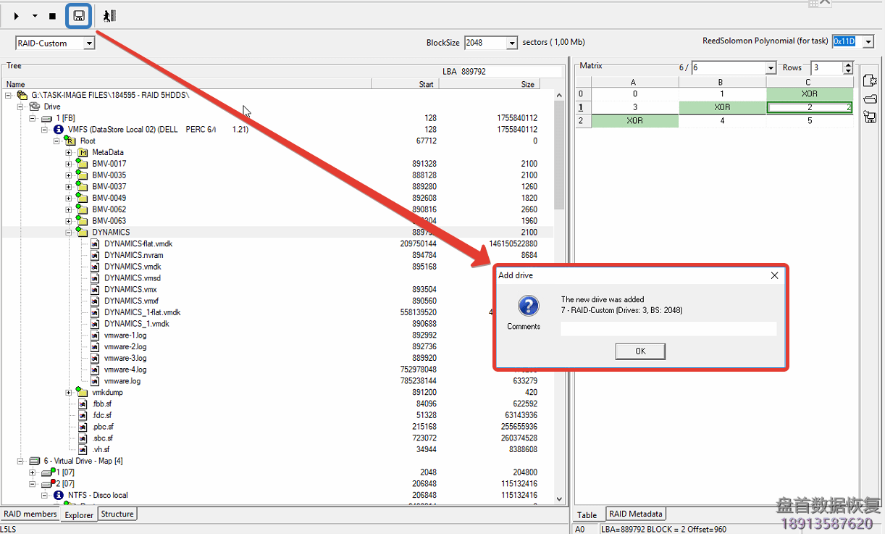Switch to the RAID Metadata tab
Screen dimensions: 885x534
pos(635,514)
